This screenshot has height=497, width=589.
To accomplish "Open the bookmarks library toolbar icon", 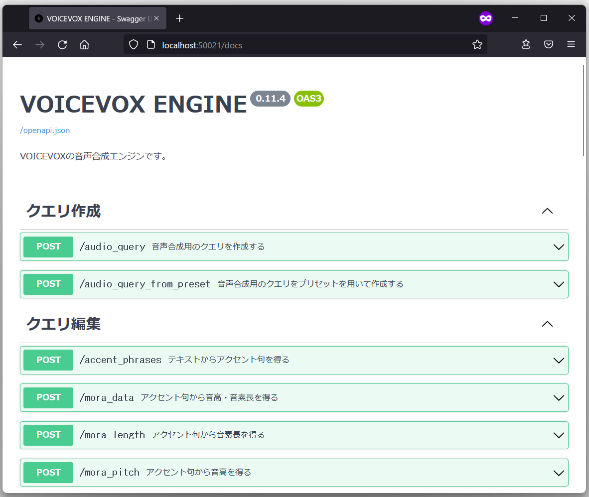I will point(526,45).
